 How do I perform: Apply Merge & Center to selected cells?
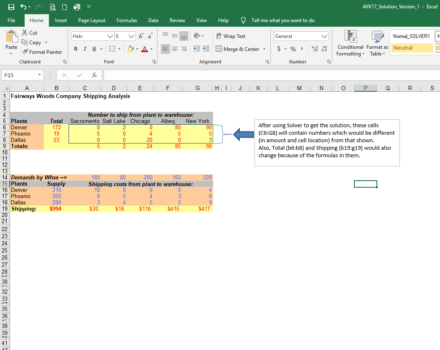238,49
